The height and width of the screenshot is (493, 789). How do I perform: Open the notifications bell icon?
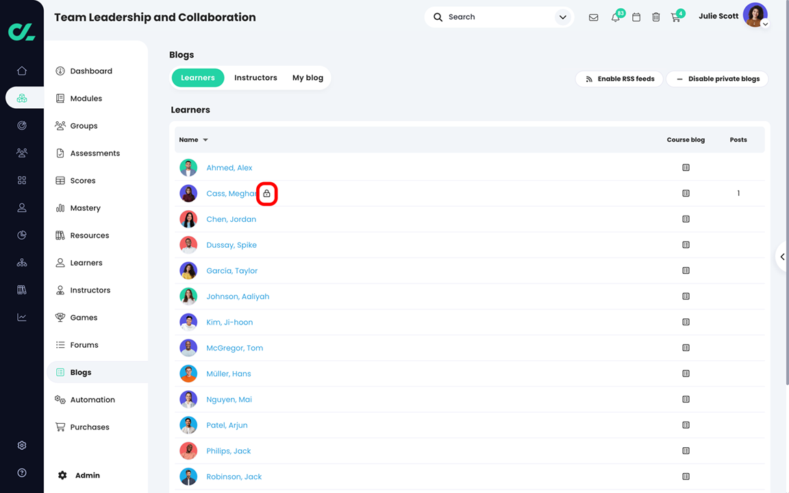point(615,17)
